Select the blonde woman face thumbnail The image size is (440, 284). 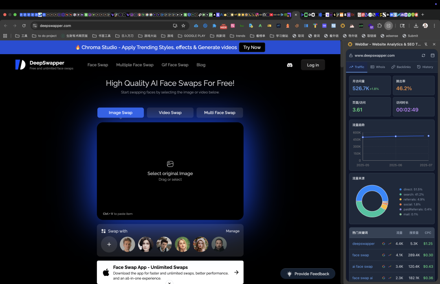(x=182, y=244)
